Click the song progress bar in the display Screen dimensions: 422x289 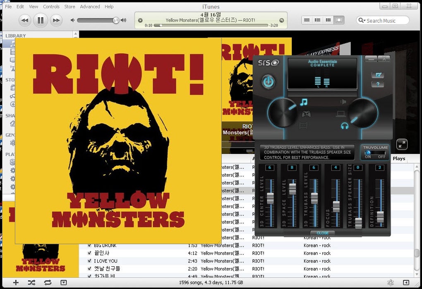tap(211, 26)
